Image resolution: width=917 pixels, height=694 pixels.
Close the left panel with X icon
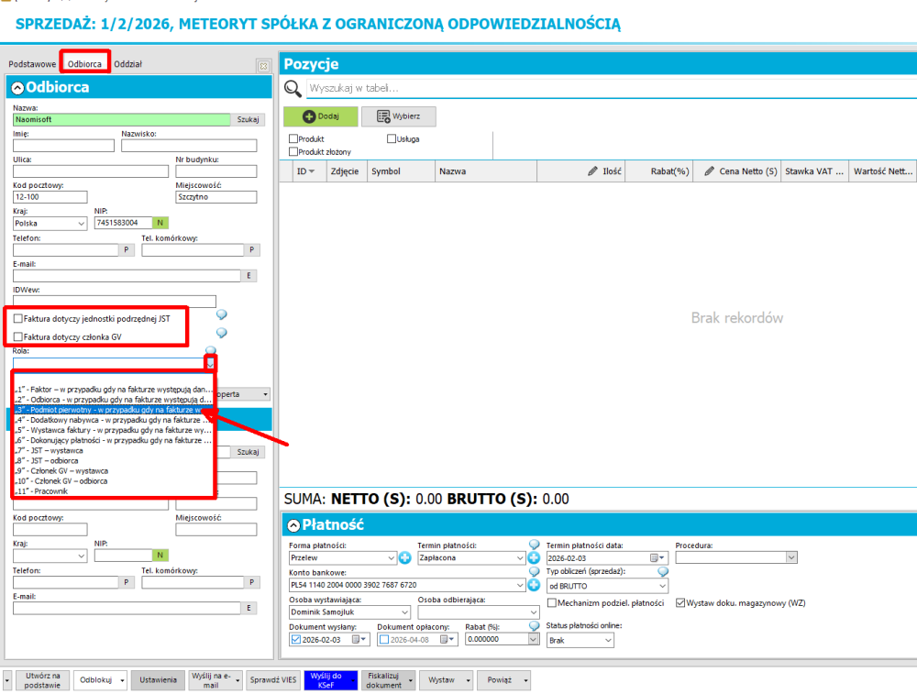coord(263,65)
